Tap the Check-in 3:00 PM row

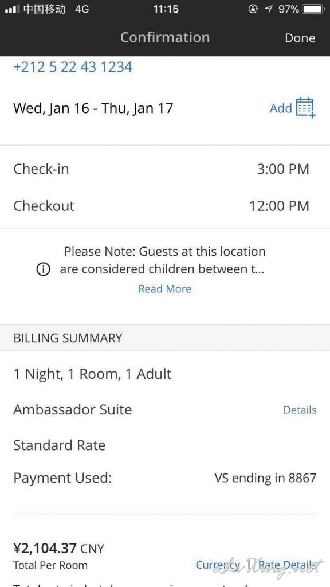click(x=165, y=169)
